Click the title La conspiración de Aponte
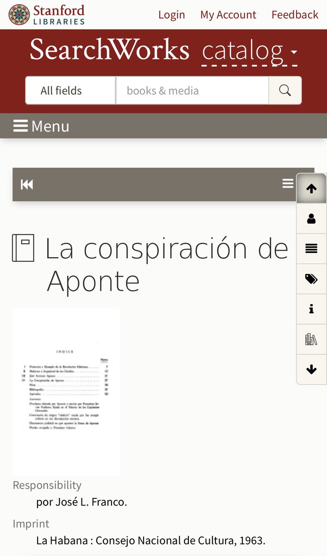327x556 pixels. tap(167, 264)
